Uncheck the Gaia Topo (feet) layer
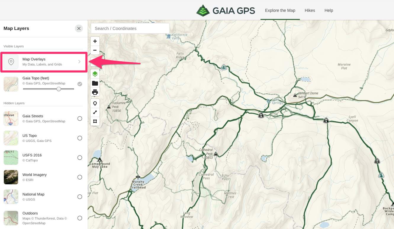Screen dimensions: 394x229 [x=80, y=84]
